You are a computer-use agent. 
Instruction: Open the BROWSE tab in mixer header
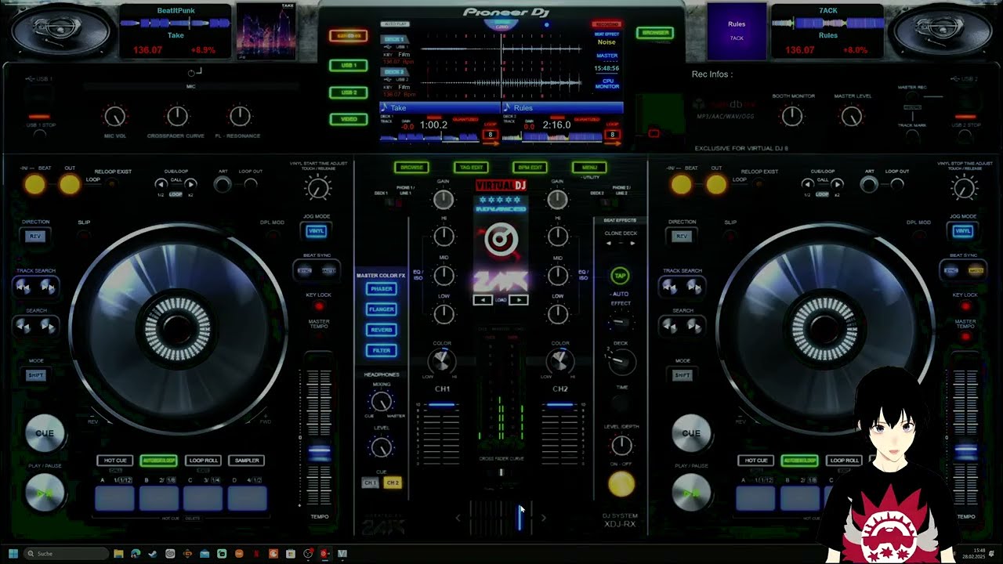[411, 167]
